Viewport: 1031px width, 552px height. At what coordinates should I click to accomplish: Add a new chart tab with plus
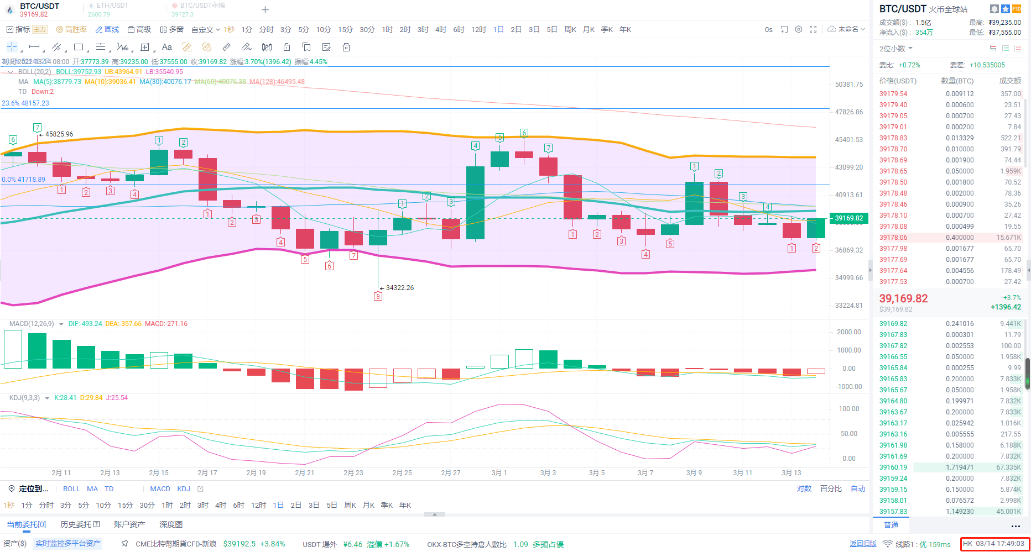click(x=265, y=9)
